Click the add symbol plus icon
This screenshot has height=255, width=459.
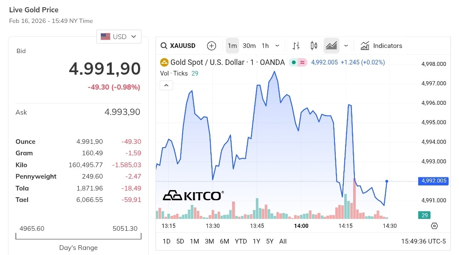point(211,46)
